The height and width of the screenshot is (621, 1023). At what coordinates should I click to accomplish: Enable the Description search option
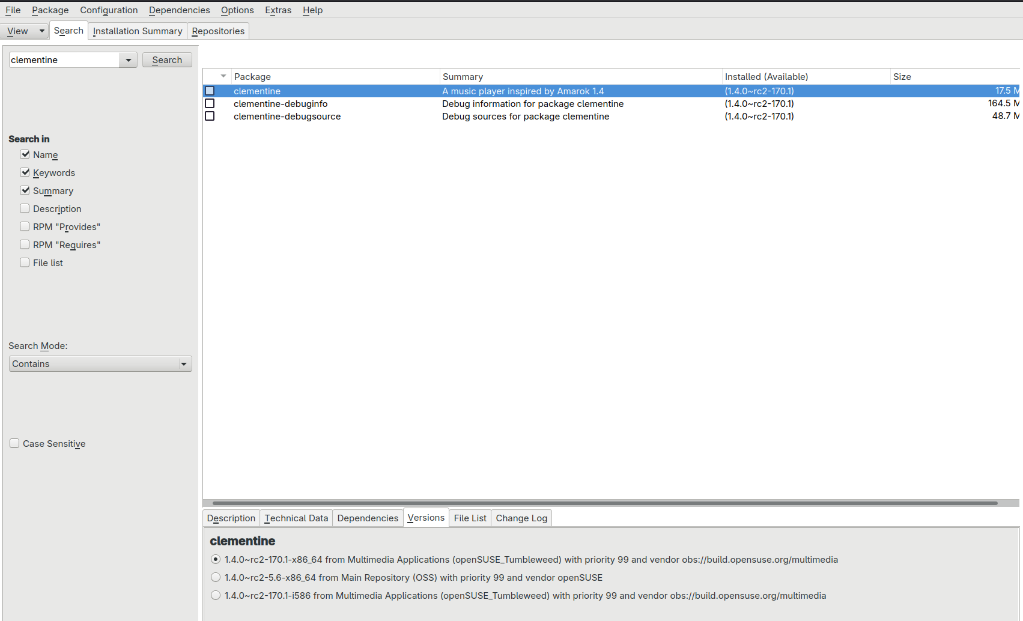point(25,208)
